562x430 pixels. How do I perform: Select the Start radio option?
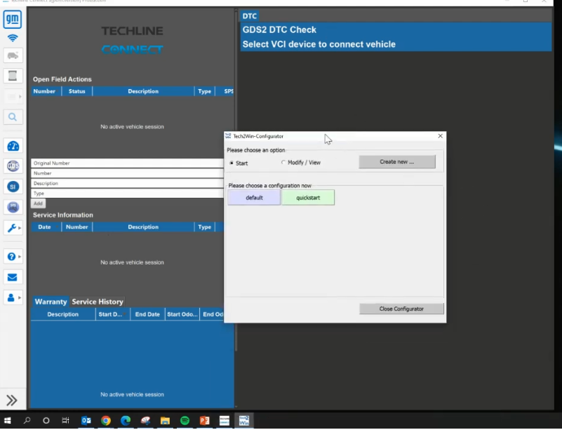click(232, 163)
